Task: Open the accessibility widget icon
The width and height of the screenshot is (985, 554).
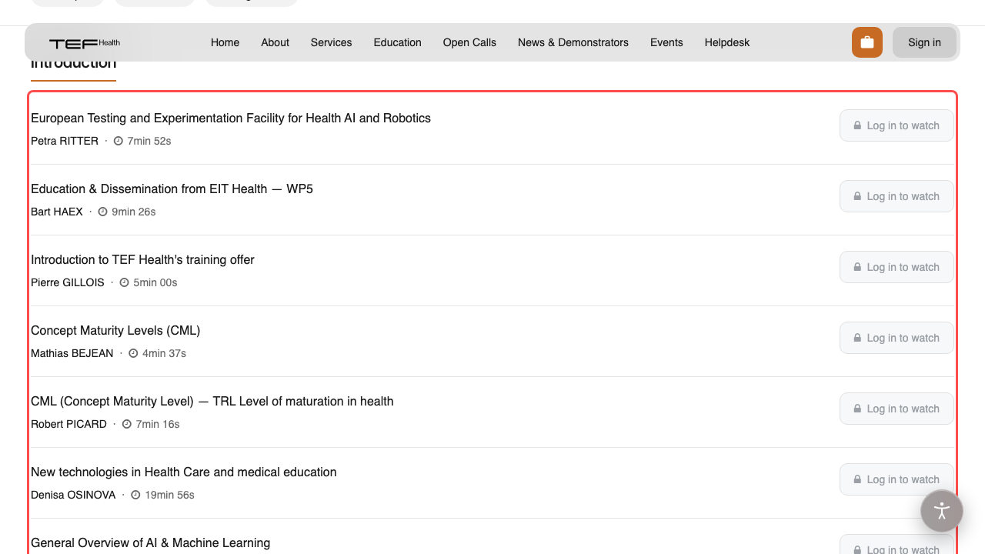Action: (x=942, y=511)
